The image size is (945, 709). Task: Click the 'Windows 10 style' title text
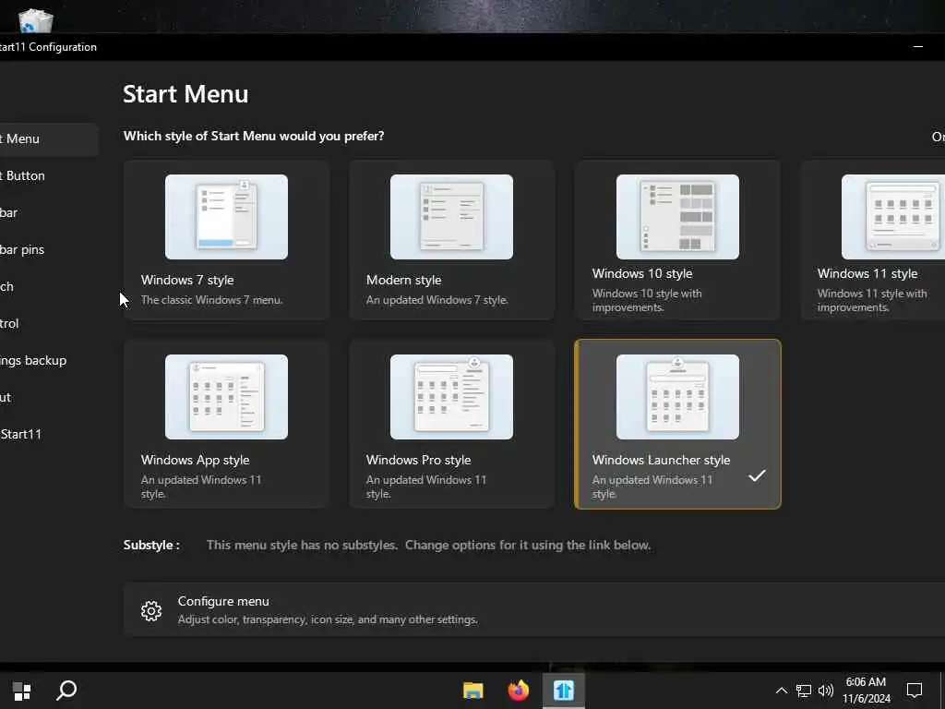tap(642, 273)
